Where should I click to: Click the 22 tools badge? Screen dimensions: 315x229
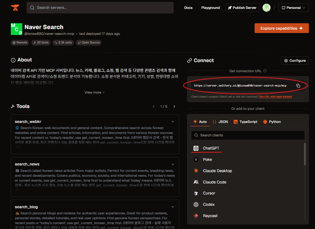[x=41, y=42]
